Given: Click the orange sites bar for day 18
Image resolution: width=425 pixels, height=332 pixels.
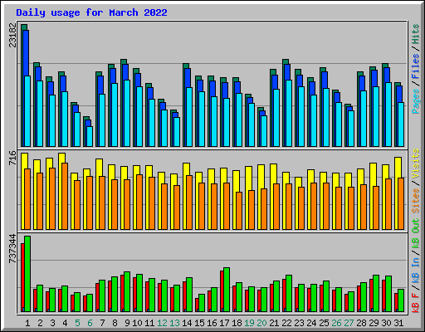Looking at the screenshot, I should click(x=239, y=211).
